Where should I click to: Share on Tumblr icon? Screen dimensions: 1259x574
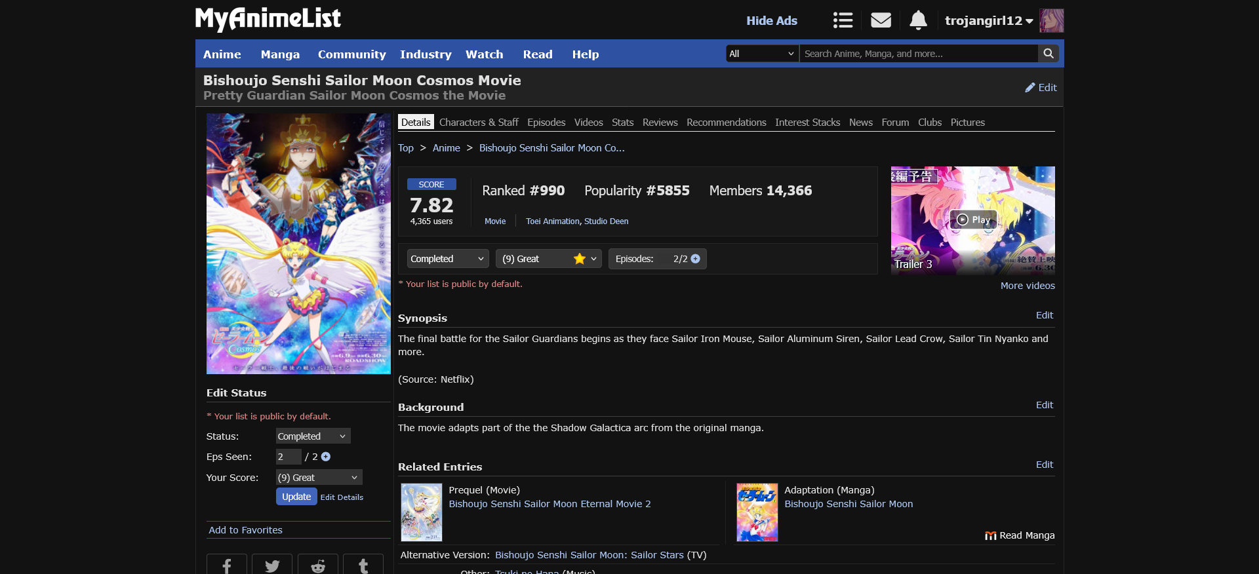tap(363, 565)
